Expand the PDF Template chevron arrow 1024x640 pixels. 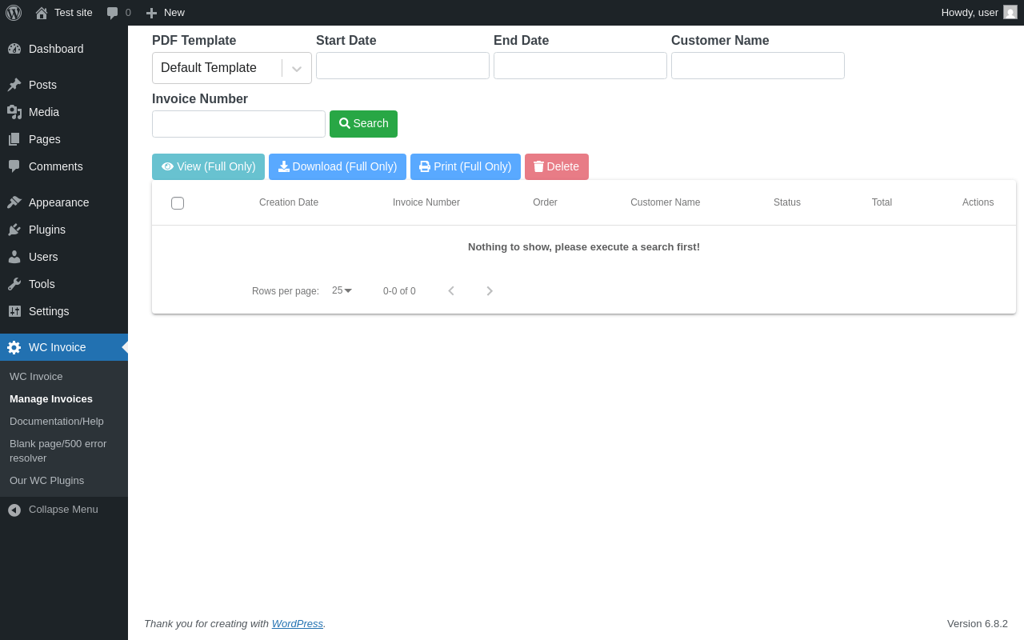click(297, 69)
